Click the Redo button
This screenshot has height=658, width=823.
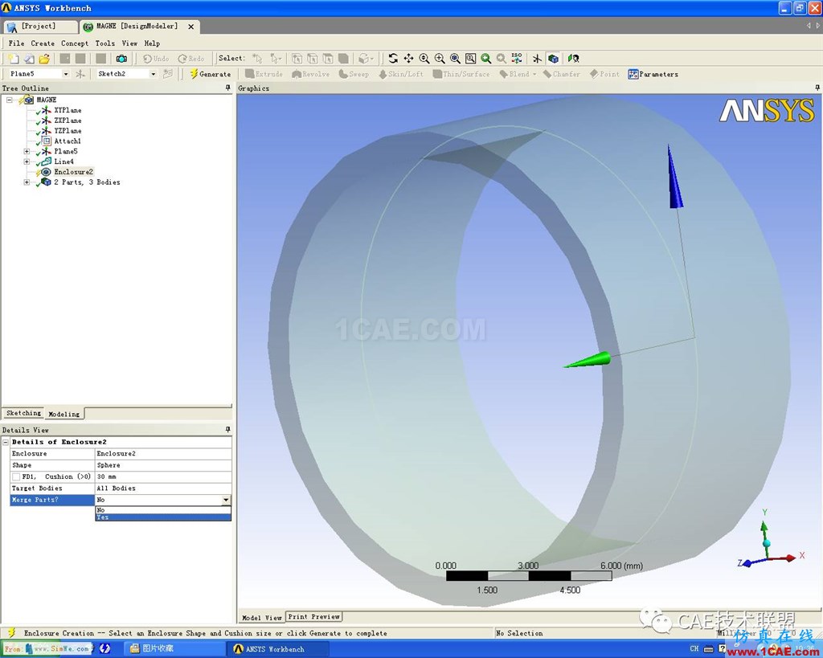tap(191, 59)
